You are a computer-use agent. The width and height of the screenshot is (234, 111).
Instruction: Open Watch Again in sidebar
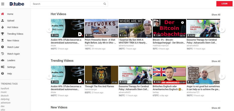[13, 54]
